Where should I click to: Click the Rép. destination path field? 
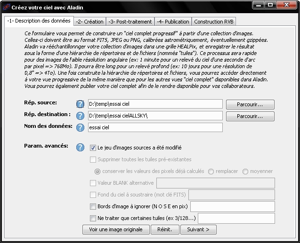click(x=155, y=116)
